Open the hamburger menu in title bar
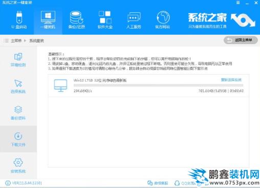This screenshot has width=260, height=188. point(238,3)
